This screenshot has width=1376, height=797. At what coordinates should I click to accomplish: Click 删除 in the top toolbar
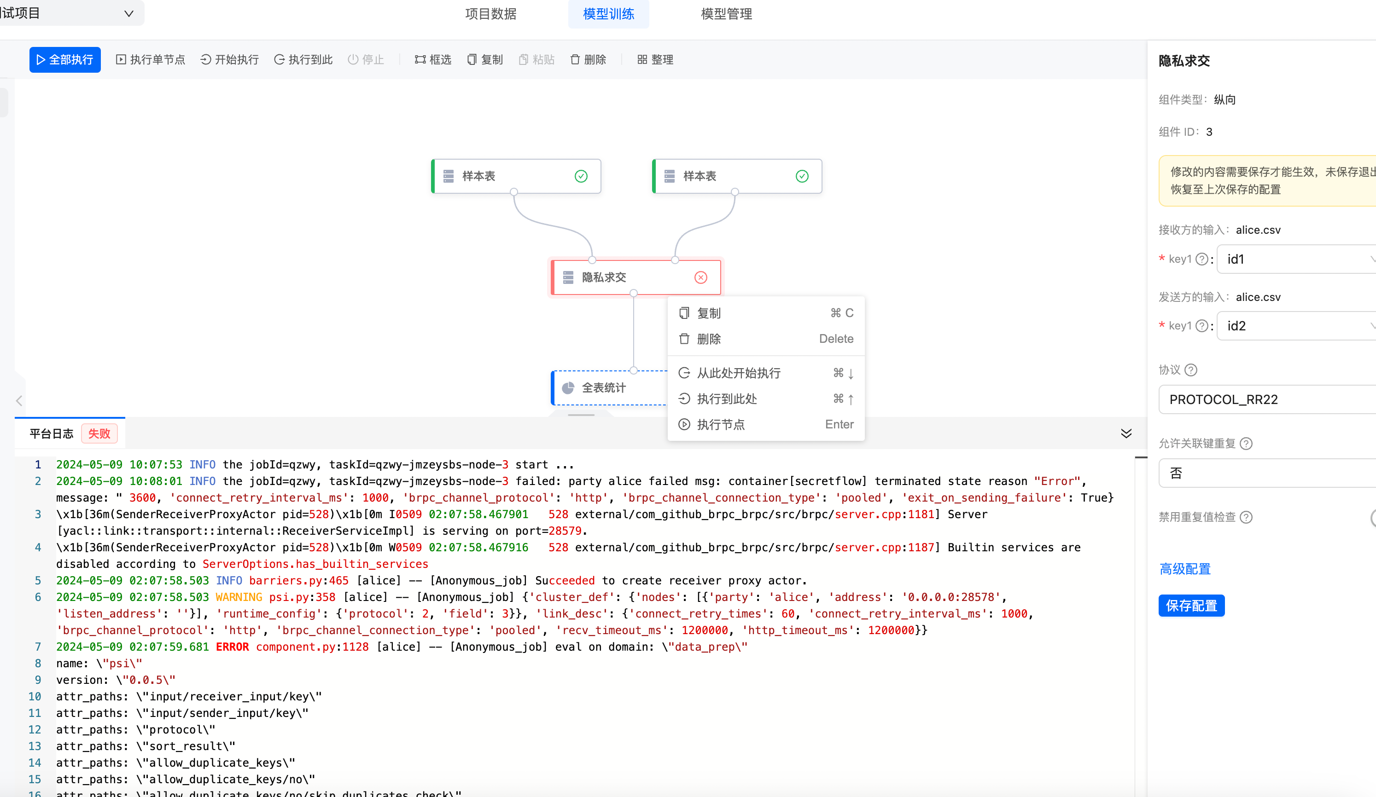pos(588,59)
